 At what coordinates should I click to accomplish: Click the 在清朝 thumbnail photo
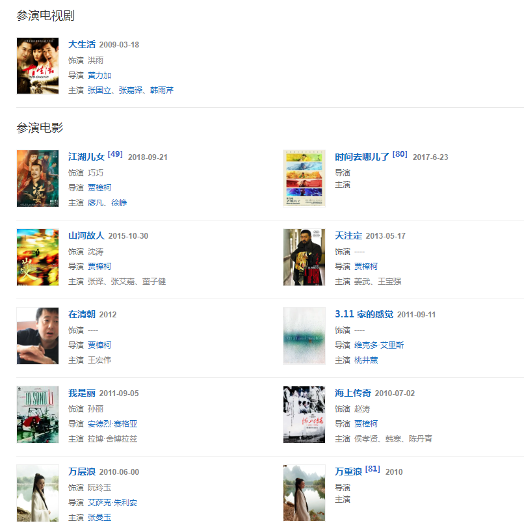click(38, 336)
